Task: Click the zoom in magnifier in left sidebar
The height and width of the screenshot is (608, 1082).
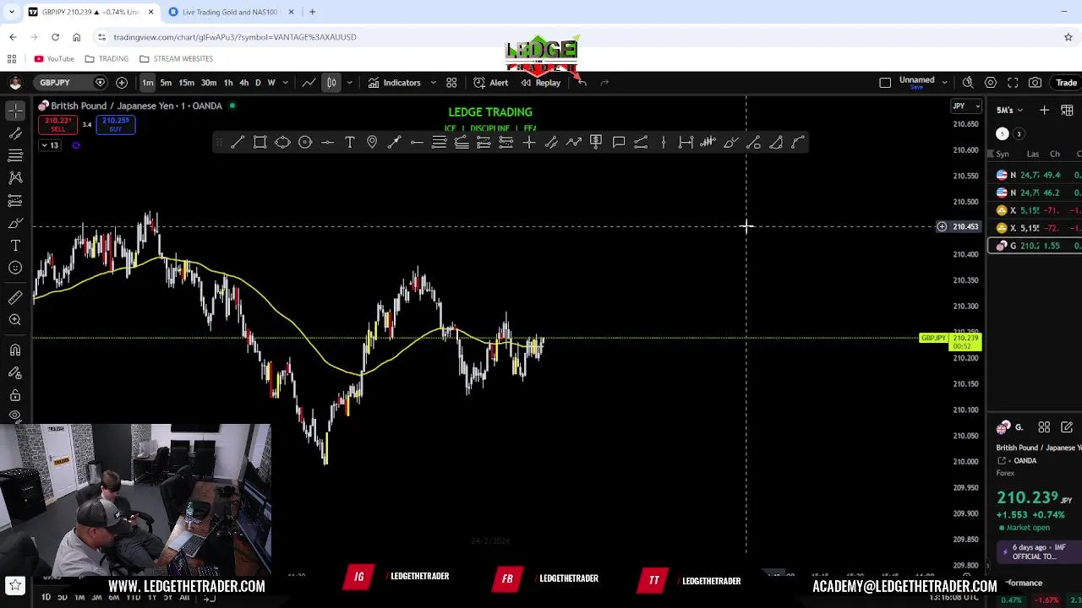Action: (15, 320)
